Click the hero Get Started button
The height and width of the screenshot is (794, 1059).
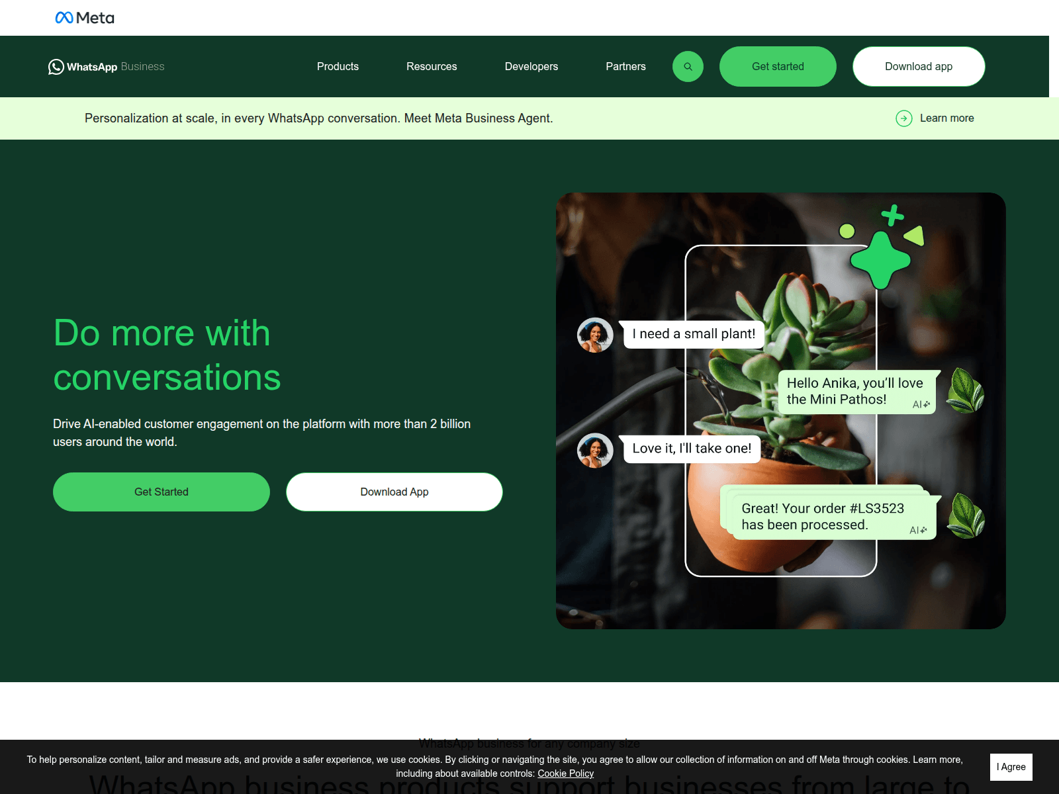click(161, 492)
